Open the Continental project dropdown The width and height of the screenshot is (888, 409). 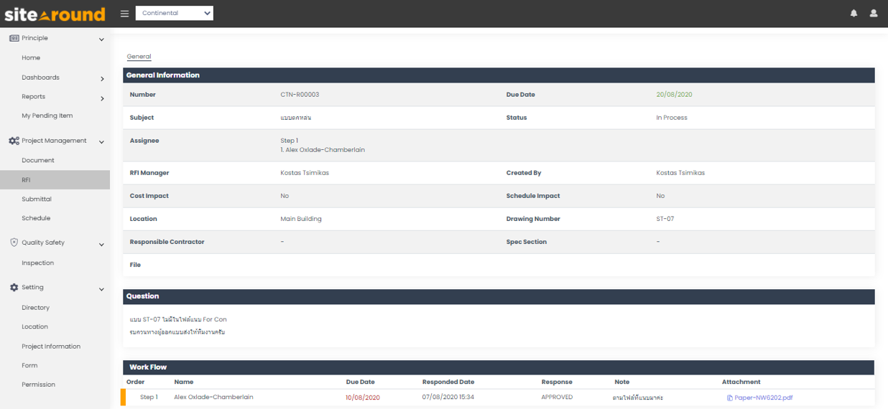175,13
